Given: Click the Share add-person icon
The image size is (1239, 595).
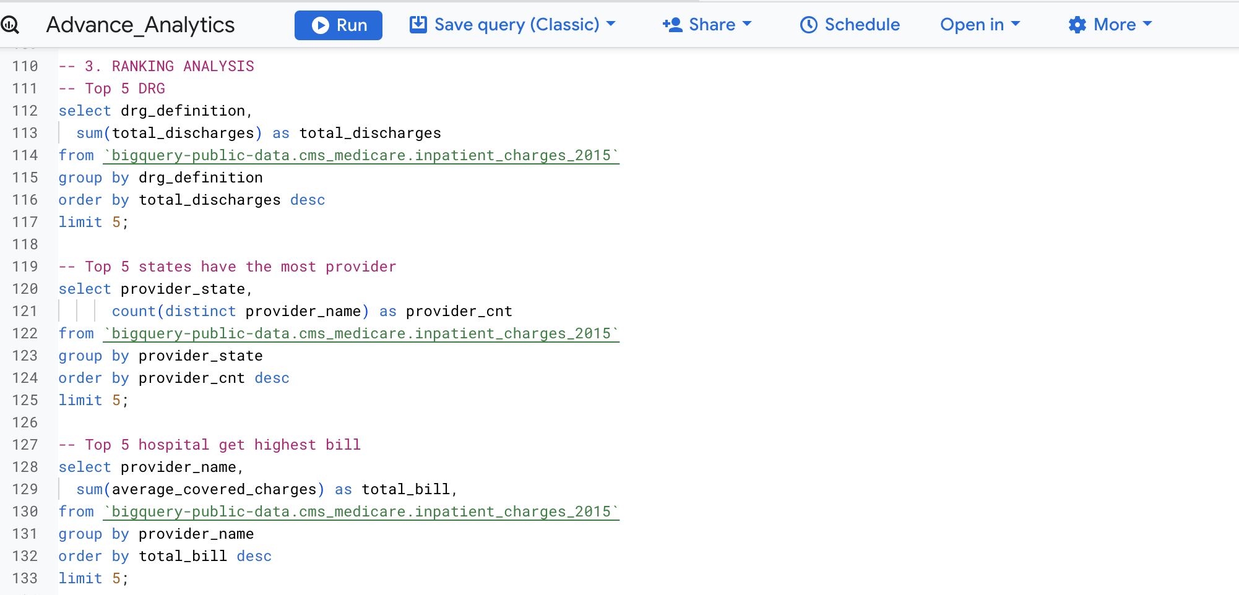Looking at the screenshot, I should point(672,25).
